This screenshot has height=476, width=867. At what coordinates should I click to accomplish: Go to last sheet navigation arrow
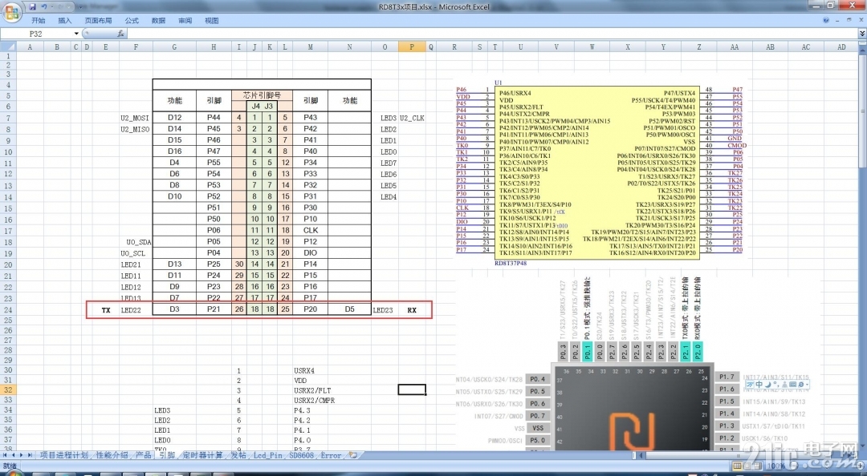[30, 455]
